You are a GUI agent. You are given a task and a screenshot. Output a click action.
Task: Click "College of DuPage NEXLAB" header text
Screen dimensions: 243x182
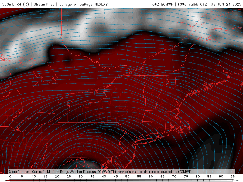(83, 4)
